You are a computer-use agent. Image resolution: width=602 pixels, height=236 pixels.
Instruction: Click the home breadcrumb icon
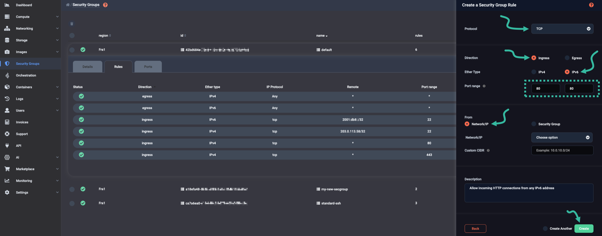click(68, 5)
